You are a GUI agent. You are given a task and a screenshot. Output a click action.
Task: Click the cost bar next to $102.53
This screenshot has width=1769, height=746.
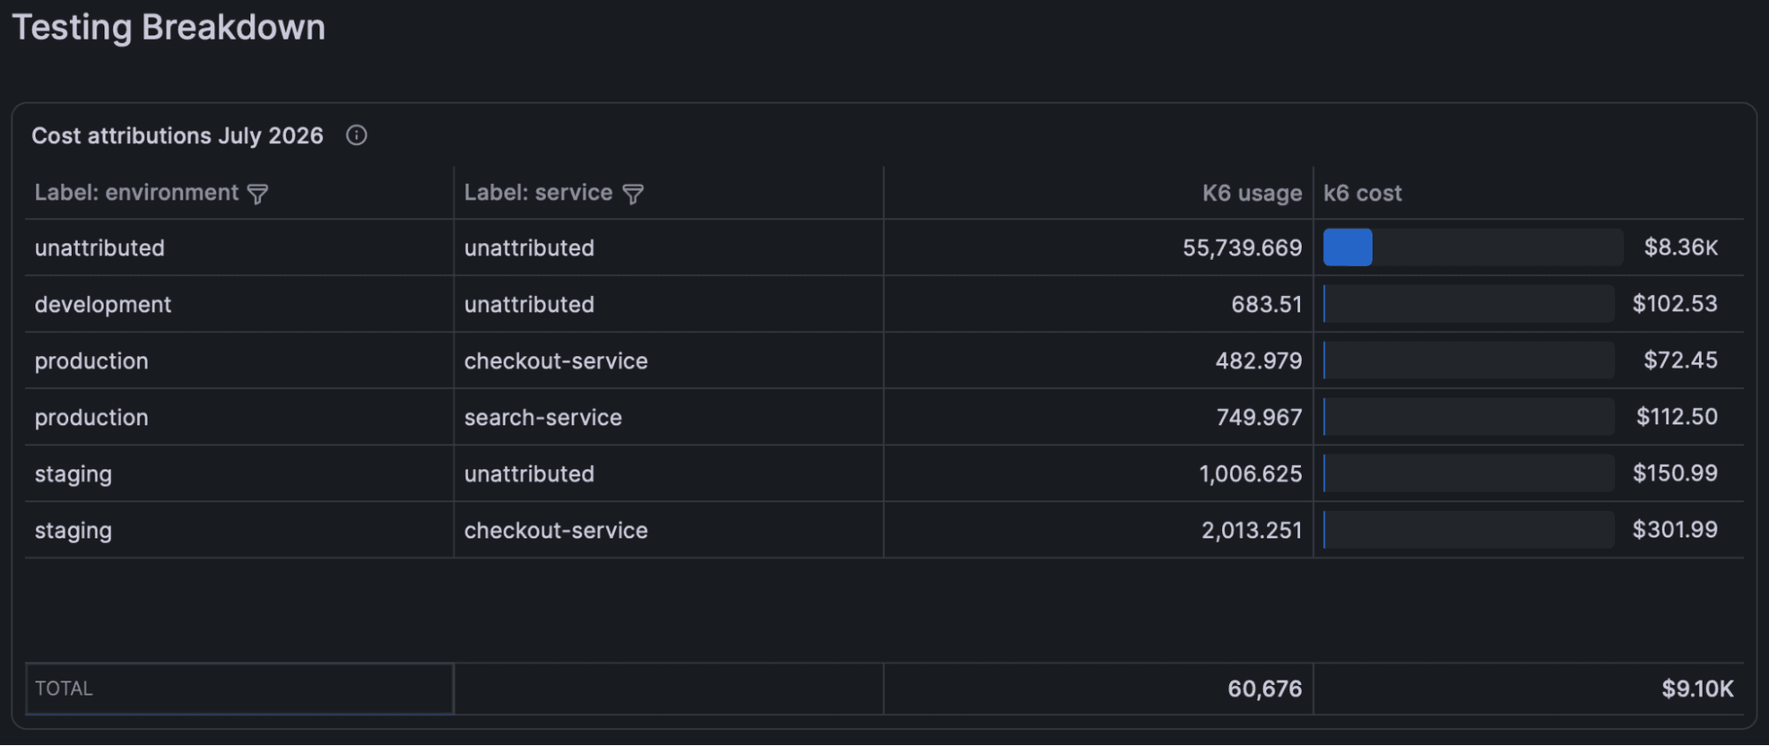[1468, 304]
